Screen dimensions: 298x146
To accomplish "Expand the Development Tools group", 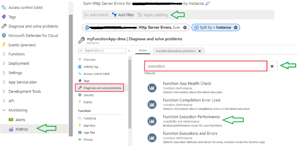I will click(x=4, y=92).
